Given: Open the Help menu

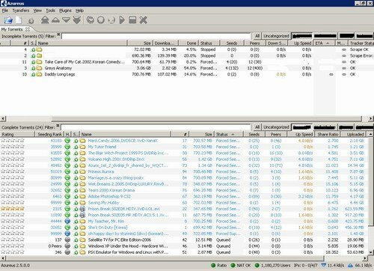Looking at the screenshot, I should pos(79,10).
